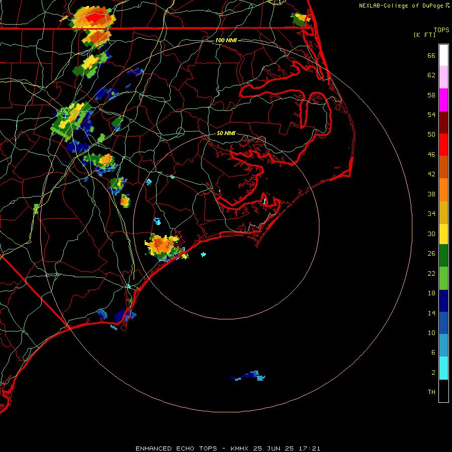Click the 58 legend value
The image size is (452, 452).
(x=431, y=95)
